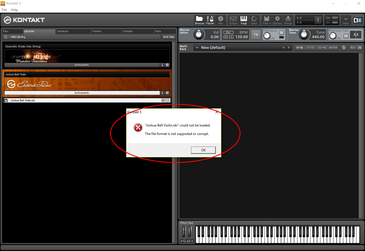Open the Help menu
The height and width of the screenshot is (251, 365).
[x=14, y=10]
